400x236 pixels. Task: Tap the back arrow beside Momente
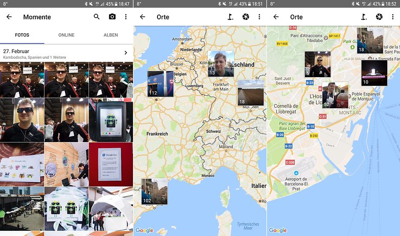click(x=9, y=17)
